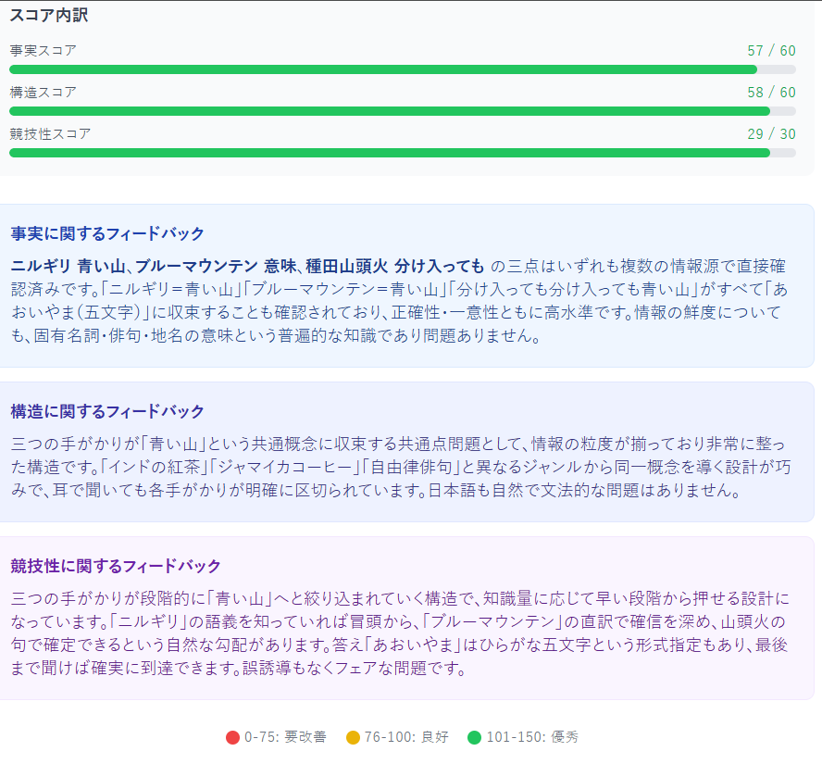This screenshot has height=764, width=822.
Task: Click the red legend dot for 要改善
Action: [x=232, y=738]
